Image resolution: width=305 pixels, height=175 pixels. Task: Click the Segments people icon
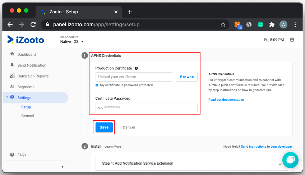point(12,86)
